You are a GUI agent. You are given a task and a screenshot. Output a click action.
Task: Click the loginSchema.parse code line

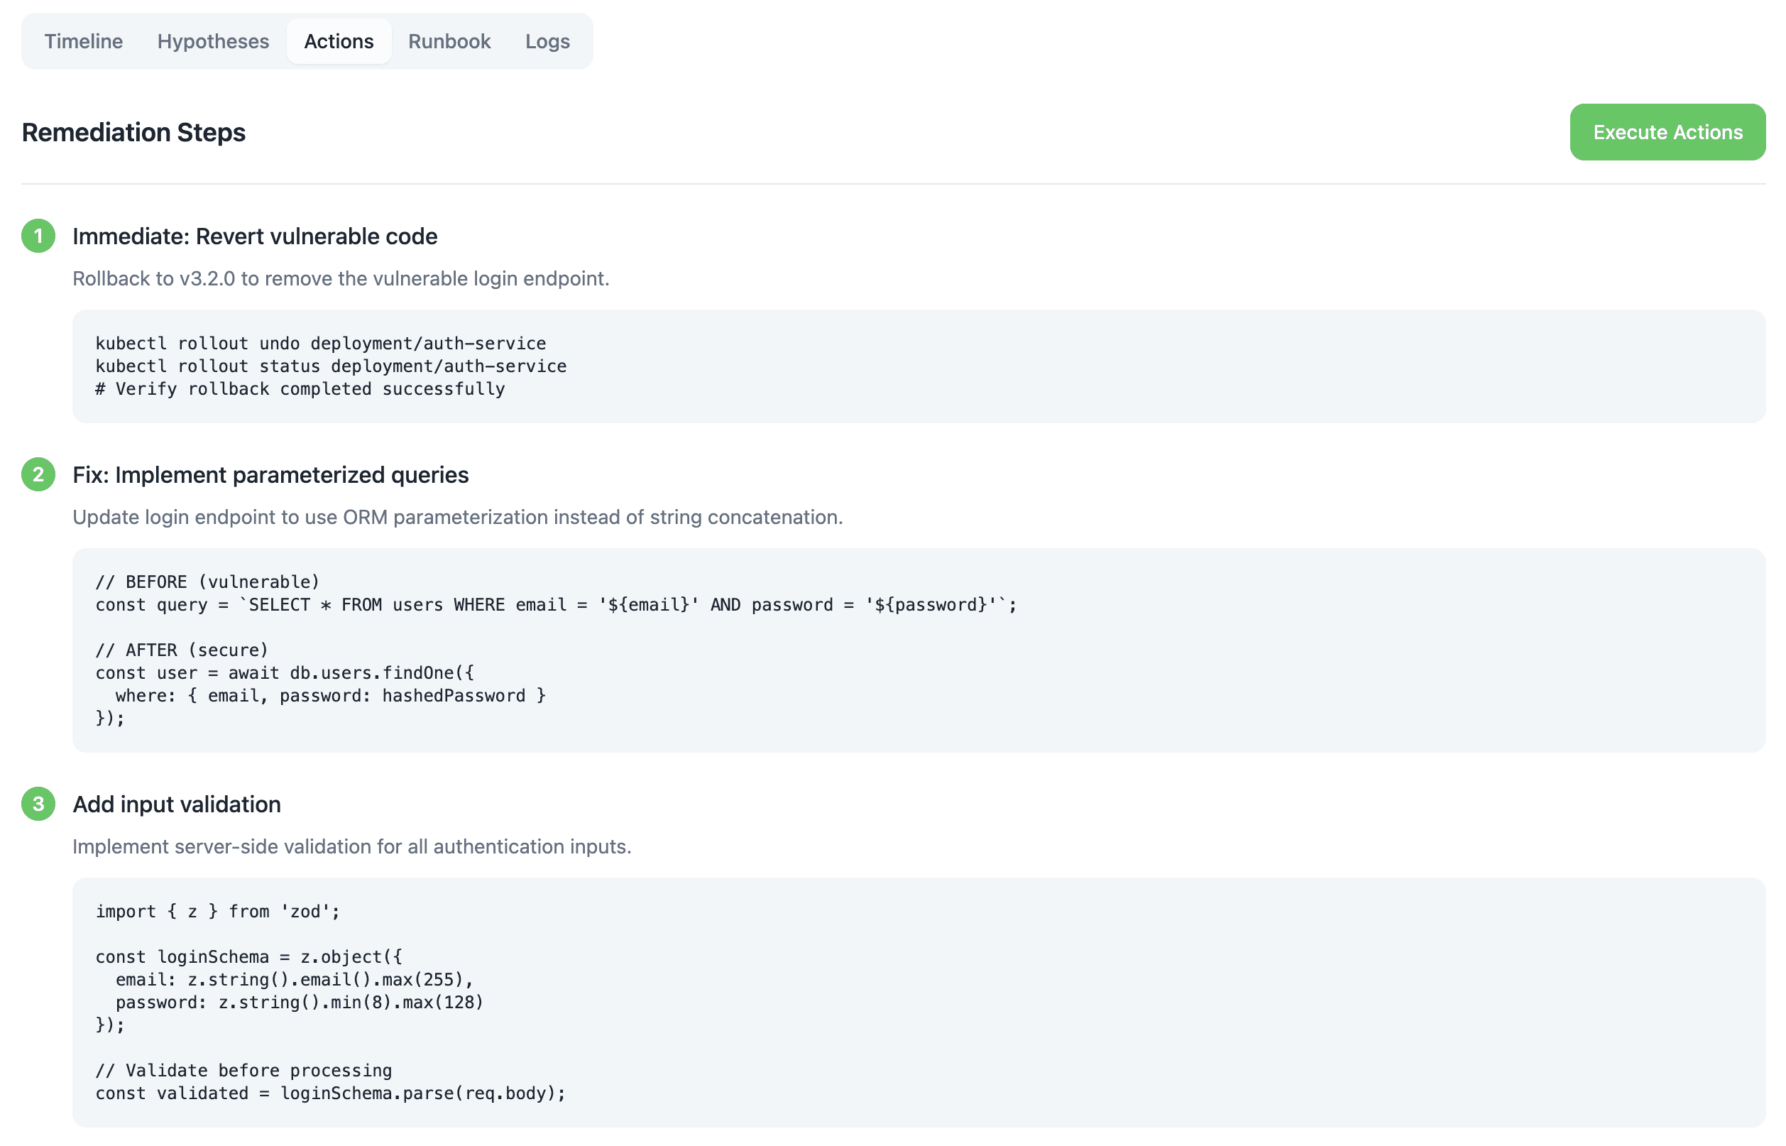(330, 1093)
